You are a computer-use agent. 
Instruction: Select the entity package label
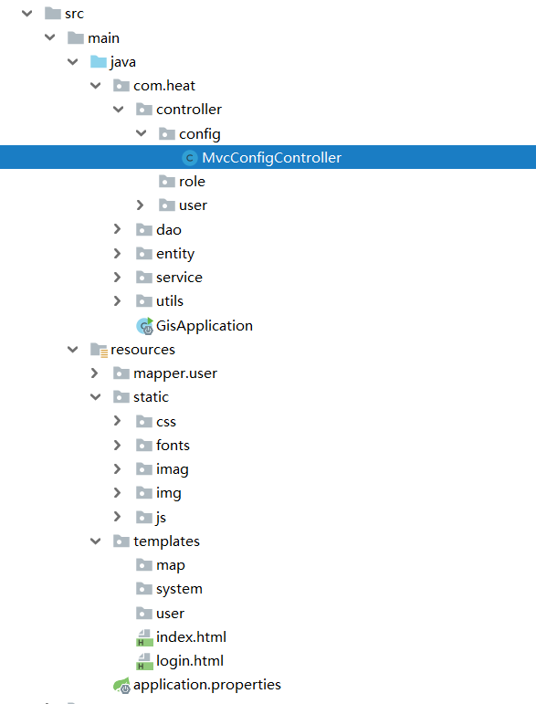175,254
